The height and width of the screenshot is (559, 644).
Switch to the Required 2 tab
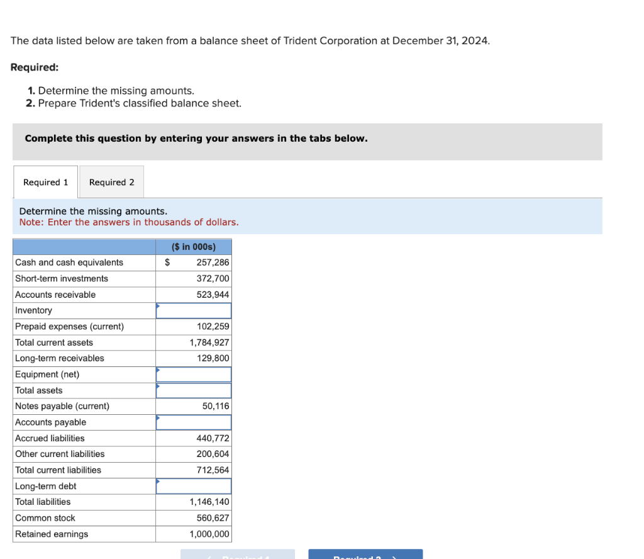111,182
